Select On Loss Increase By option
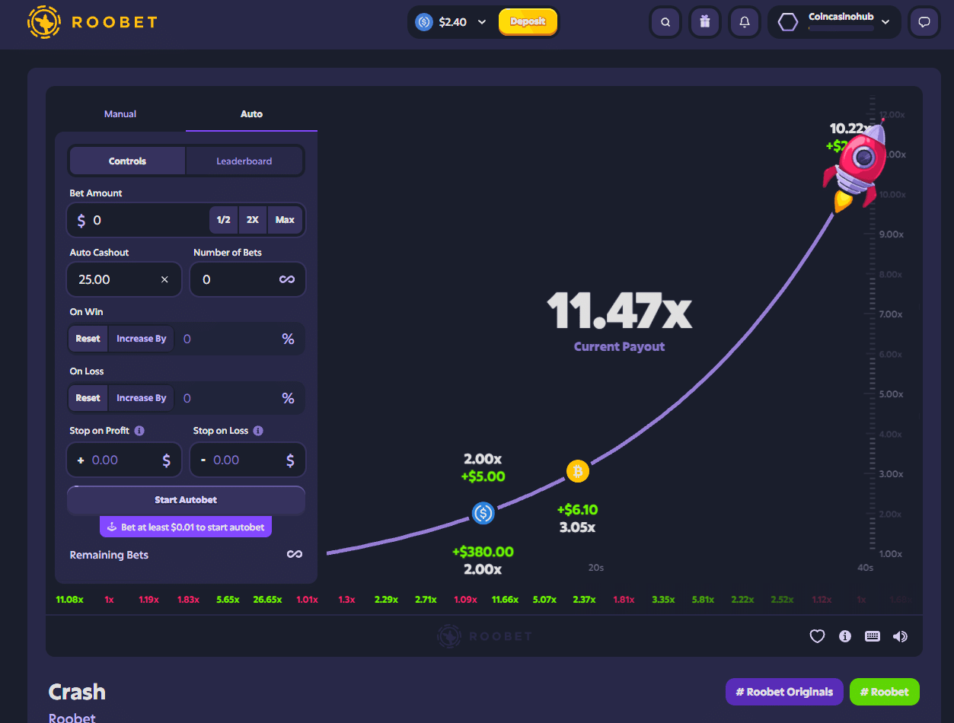The height and width of the screenshot is (723, 954). pyautogui.click(x=142, y=398)
